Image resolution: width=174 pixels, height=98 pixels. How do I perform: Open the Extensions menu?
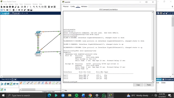pos(28,4)
